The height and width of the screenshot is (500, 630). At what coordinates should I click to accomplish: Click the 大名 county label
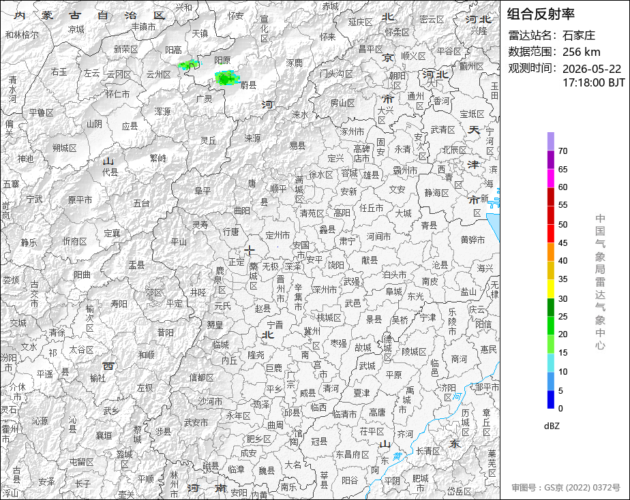tap(293, 465)
